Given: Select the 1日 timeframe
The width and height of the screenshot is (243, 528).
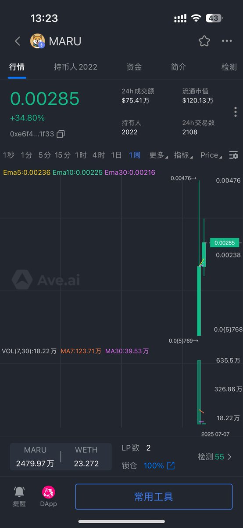Looking at the screenshot, I should 116,155.
